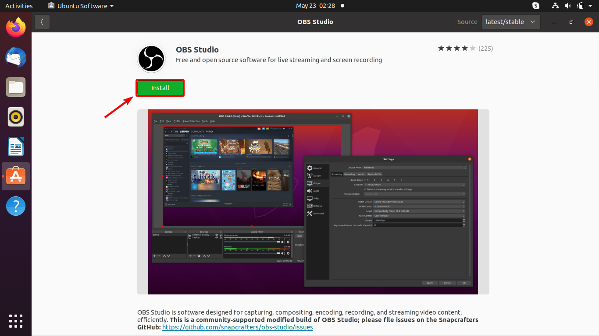Click the OBS Studio header bar title
The width and height of the screenshot is (599, 336).
(x=315, y=22)
